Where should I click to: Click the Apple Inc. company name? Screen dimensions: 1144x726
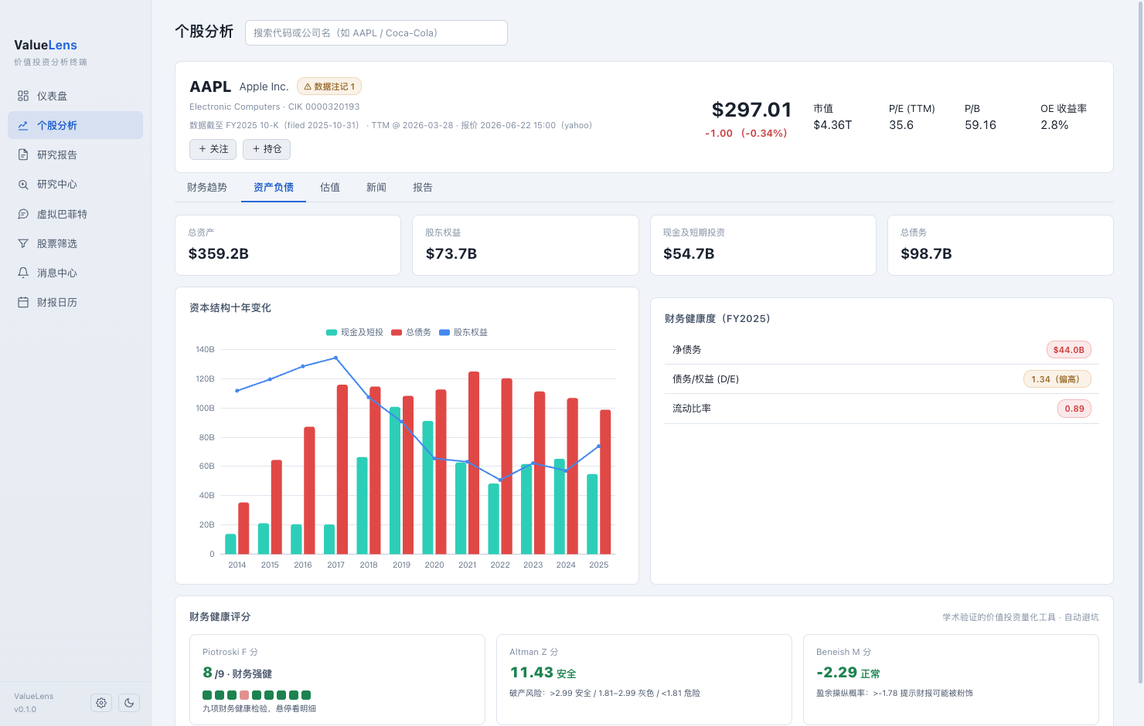click(264, 87)
